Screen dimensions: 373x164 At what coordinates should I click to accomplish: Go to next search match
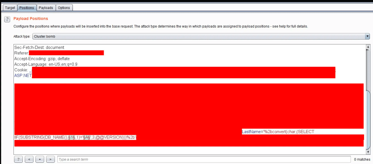click(50, 159)
